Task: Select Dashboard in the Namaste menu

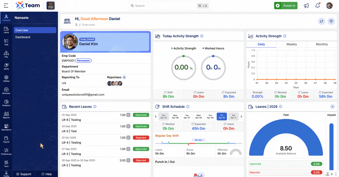Action: [x=23, y=37]
